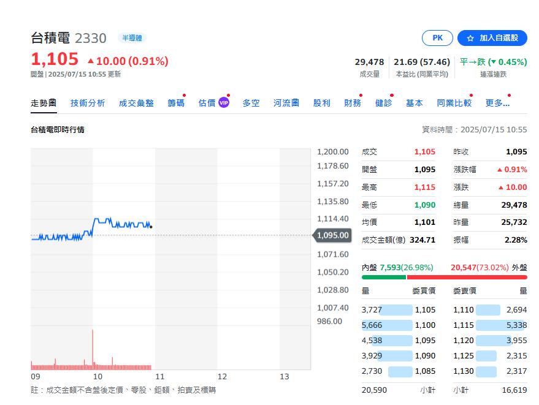Viewport: 539px width, 405px height.
Task: Click the 最低 value 1,090
Action: (x=424, y=205)
